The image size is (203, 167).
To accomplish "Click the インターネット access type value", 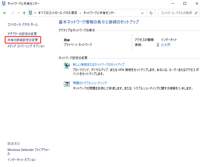I will (x=169, y=40).
